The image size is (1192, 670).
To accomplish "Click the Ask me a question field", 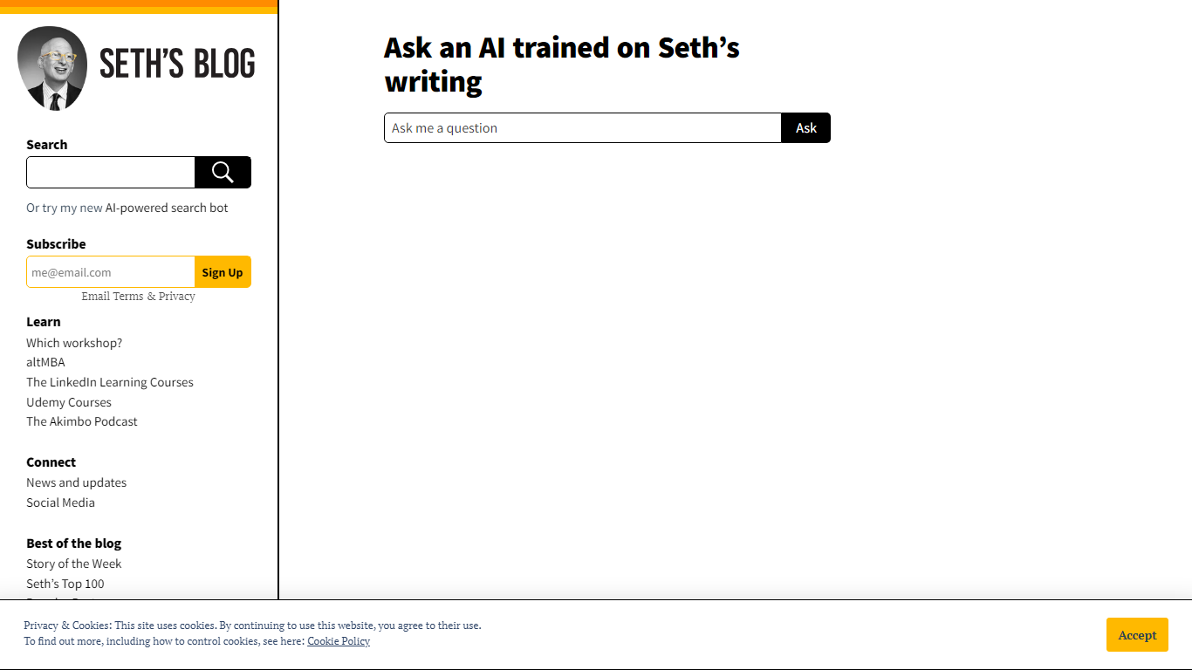I will tap(582, 128).
